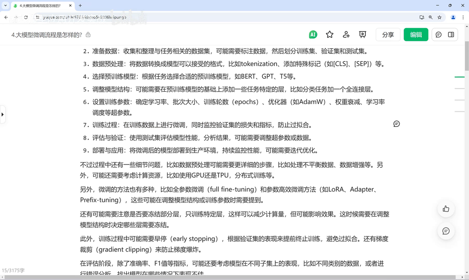This screenshot has width=469, height=280.
Task: Click the paragraph mentioning LoRA、Adapter
Action: pyautogui.click(x=230, y=195)
